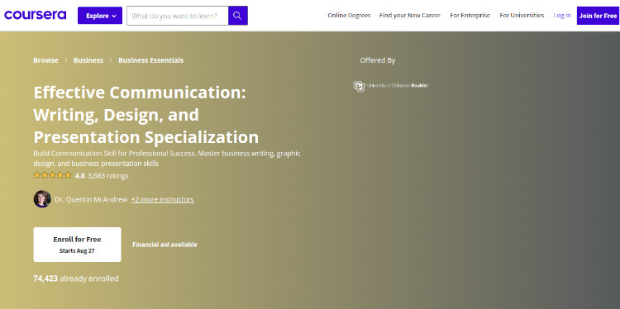Open the For Enterprise page

click(470, 16)
